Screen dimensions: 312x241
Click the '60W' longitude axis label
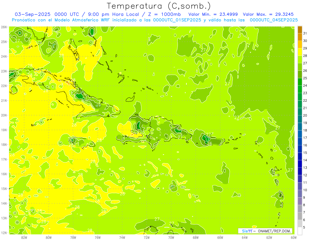(294, 237)
